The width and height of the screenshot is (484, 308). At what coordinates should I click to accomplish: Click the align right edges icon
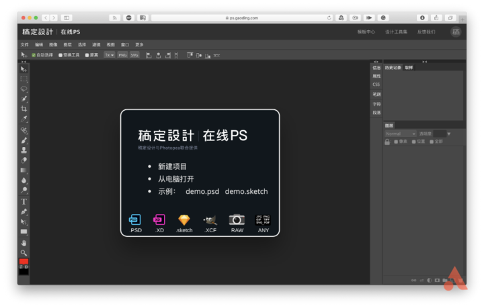(168, 56)
